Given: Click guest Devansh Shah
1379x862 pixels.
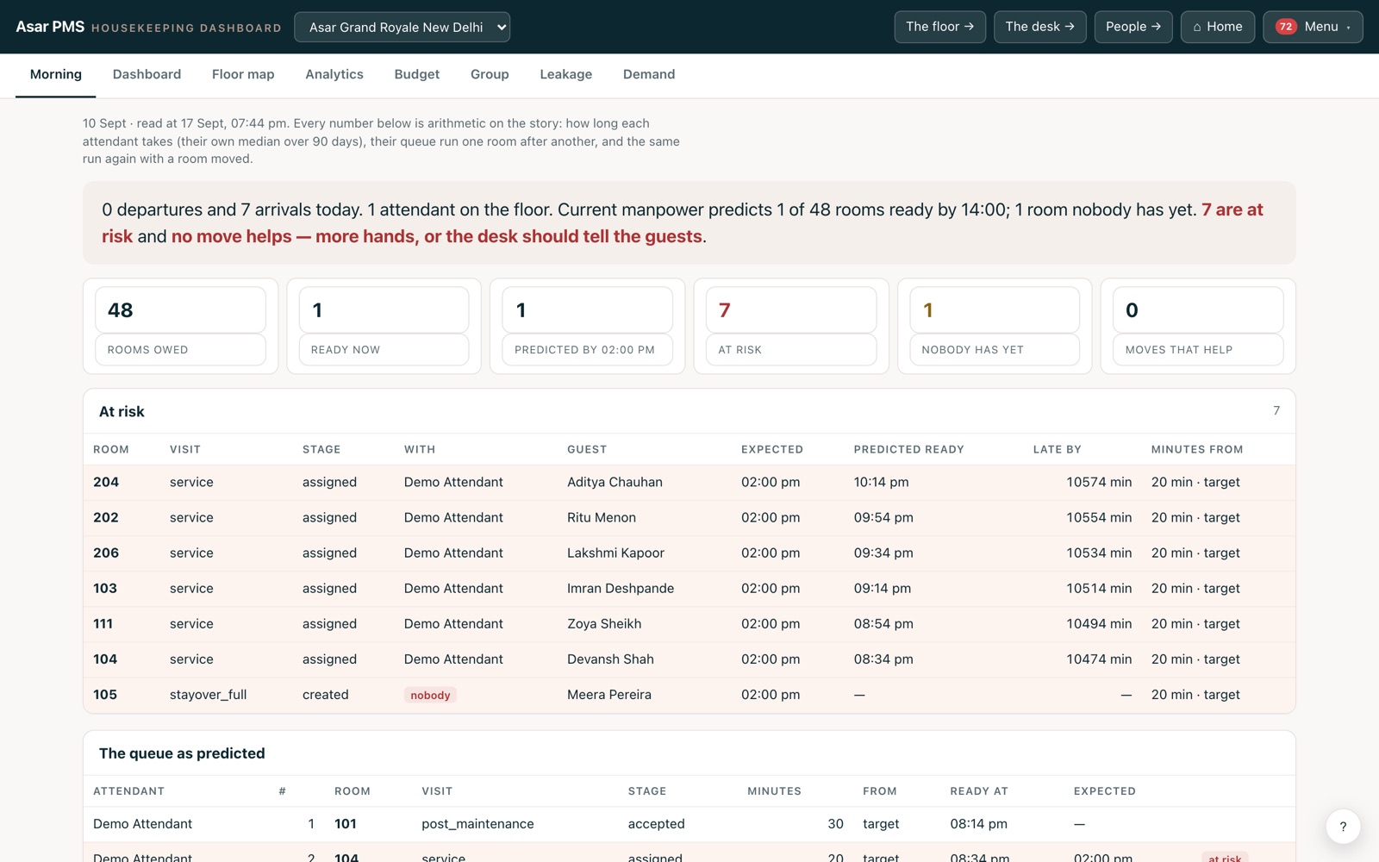Looking at the screenshot, I should (x=610, y=659).
